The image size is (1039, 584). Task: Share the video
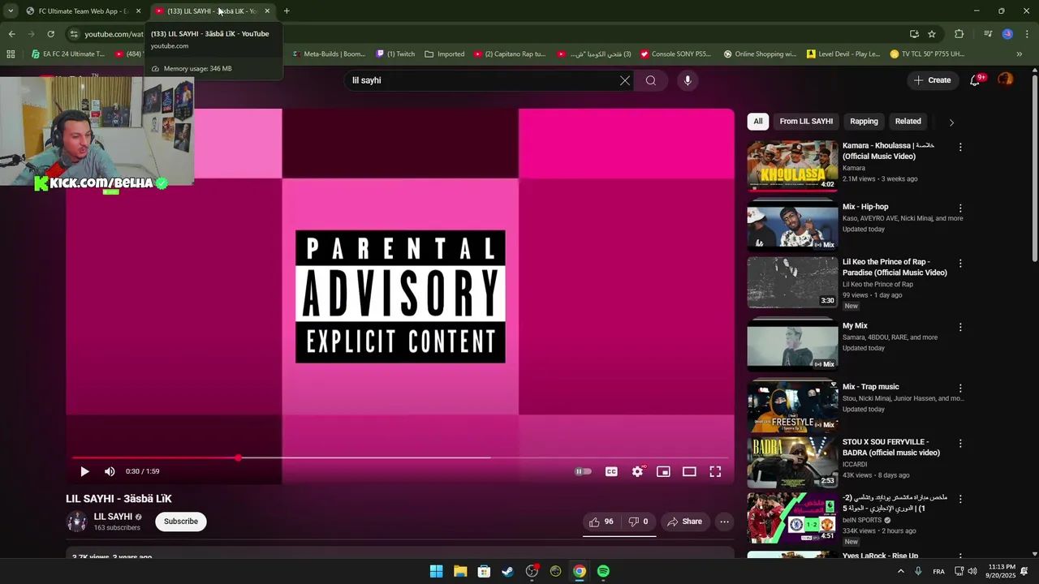click(x=685, y=522)
